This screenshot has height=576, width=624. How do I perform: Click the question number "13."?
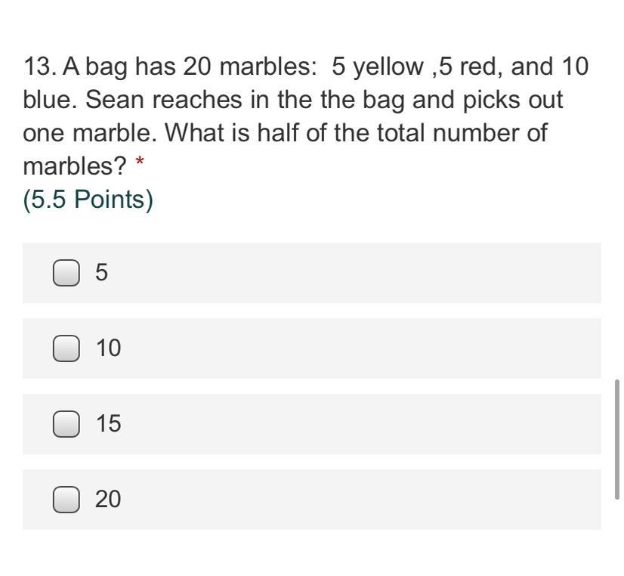coord(39,67)
